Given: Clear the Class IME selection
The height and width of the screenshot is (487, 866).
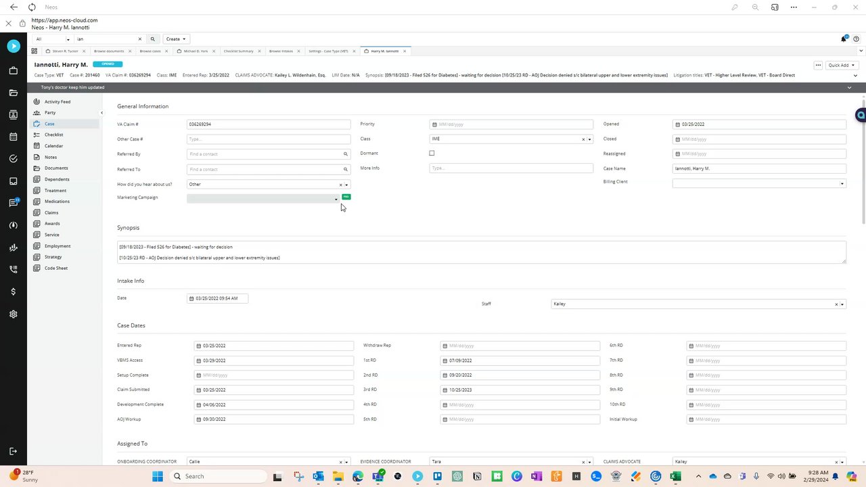Looking at the screenshot, I should (x=583, y=139).
